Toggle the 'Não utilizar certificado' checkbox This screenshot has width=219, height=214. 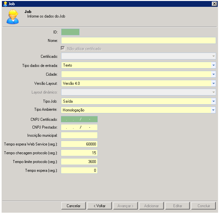point(63,49)
